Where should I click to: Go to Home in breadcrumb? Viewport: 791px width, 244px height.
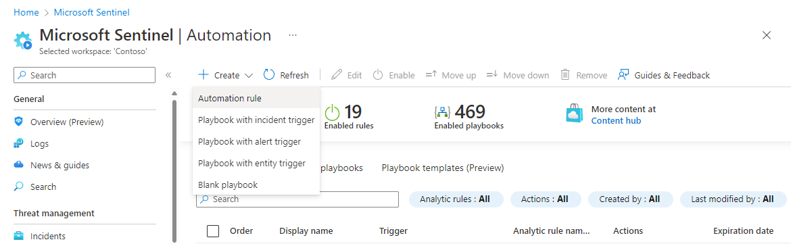(x=26, y=12)
